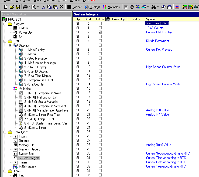Click the New project icon
Screen dimensions: 199x177
click(6, 7)
